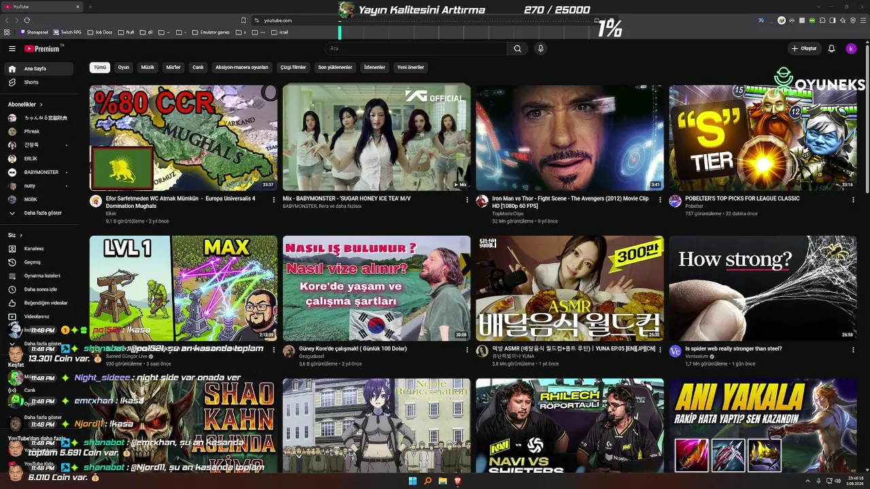The image size is (870, 489).
Task: Open the YUNA ASMR video thumbnail
Action: click(x=570, y=288)
